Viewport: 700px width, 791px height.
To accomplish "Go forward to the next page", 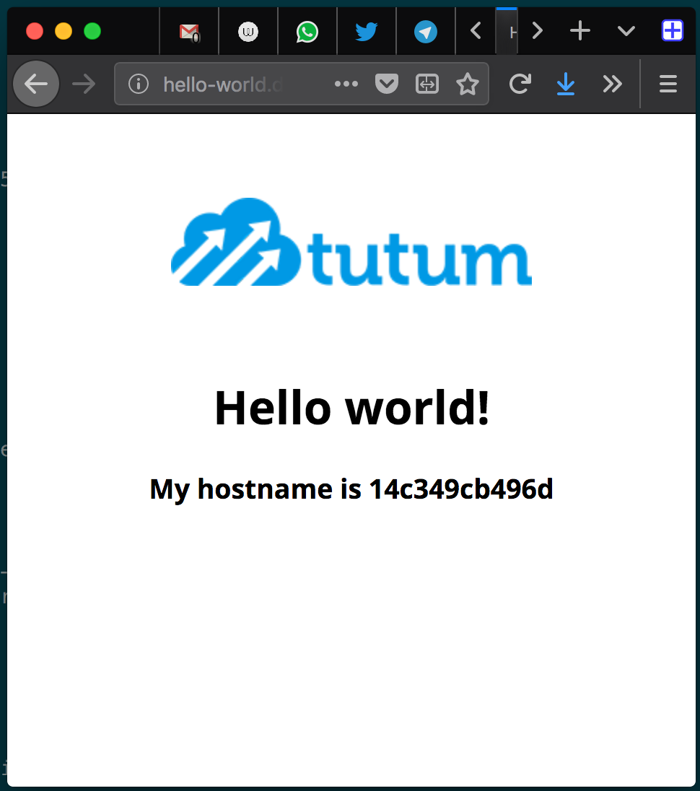I will (84, 84).
